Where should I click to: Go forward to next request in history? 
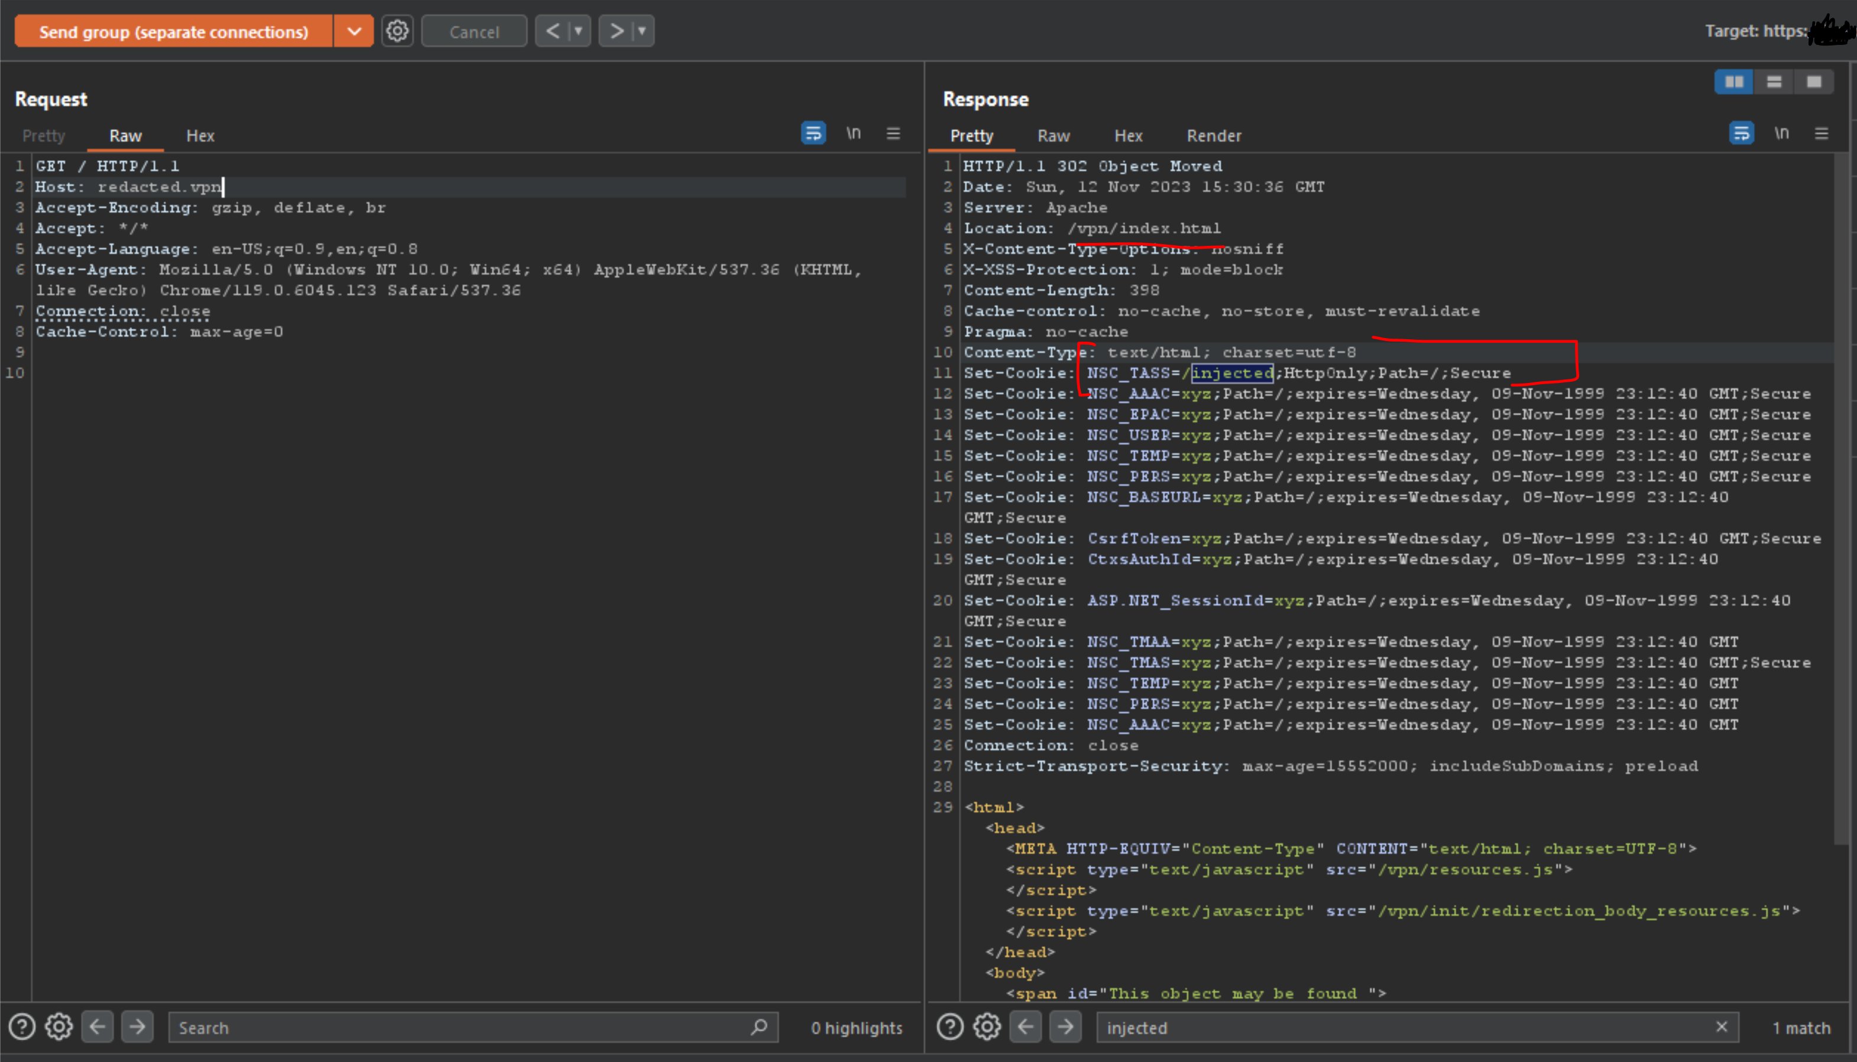pyautogui.click(x=616, y=31)
